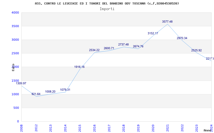The height and width of the screenshot is (133, 214).
Task: Select the 921.64 data label
Action: click(x=36, y=94)
